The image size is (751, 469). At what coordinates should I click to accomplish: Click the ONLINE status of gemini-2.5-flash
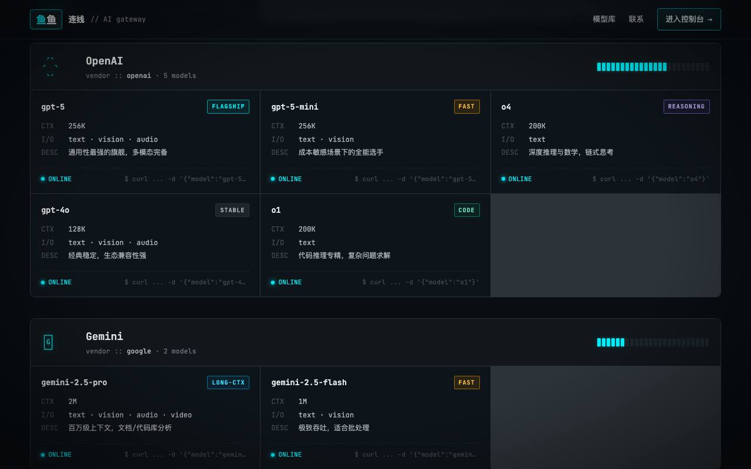click(286, 454)
